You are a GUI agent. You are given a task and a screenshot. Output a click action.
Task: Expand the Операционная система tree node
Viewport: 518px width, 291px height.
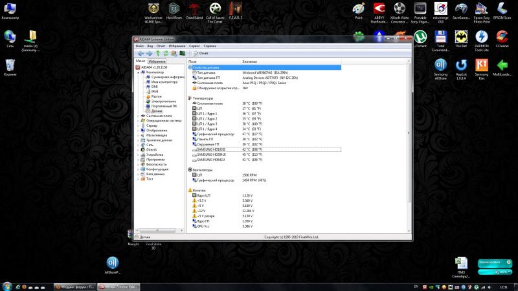(139, 121)
